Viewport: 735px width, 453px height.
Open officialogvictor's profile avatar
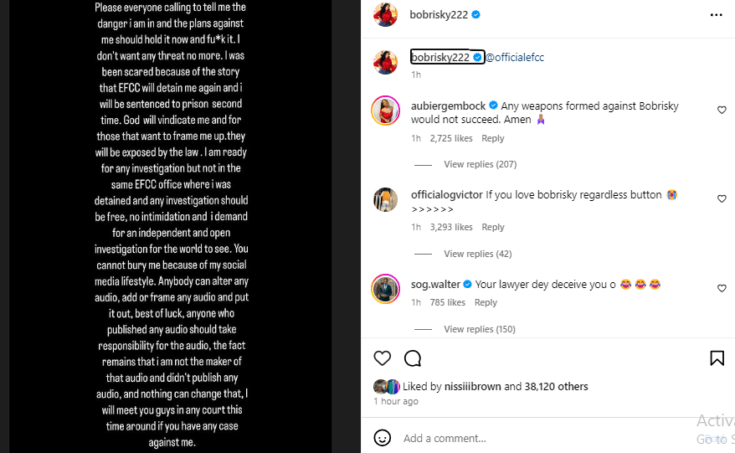click(x=385, y=199)
